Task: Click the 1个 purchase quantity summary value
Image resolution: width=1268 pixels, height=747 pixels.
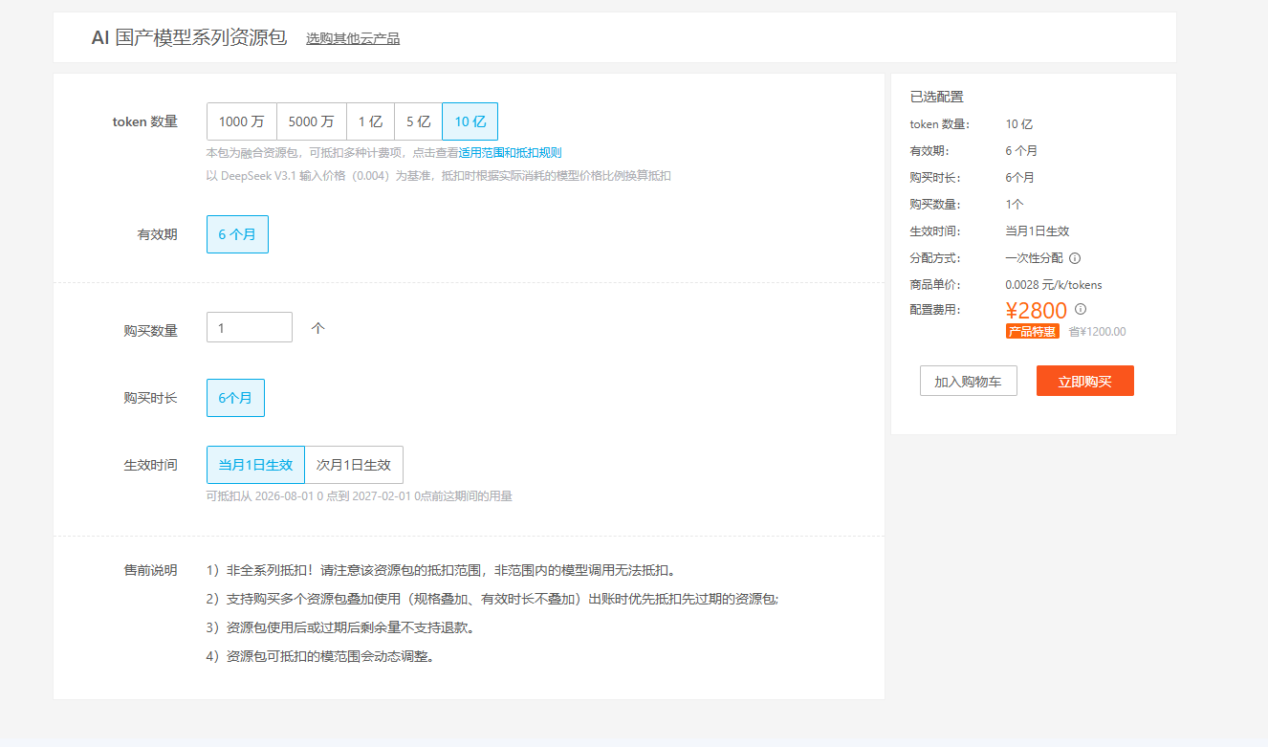Action: 1015,205
